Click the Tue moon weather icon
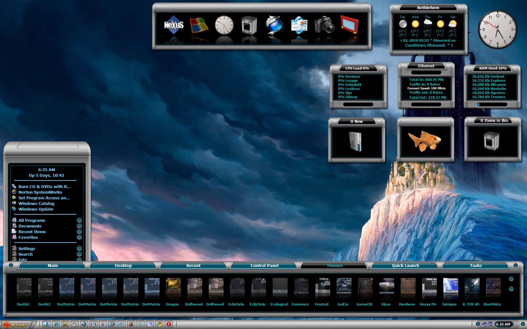 [403, 23]
